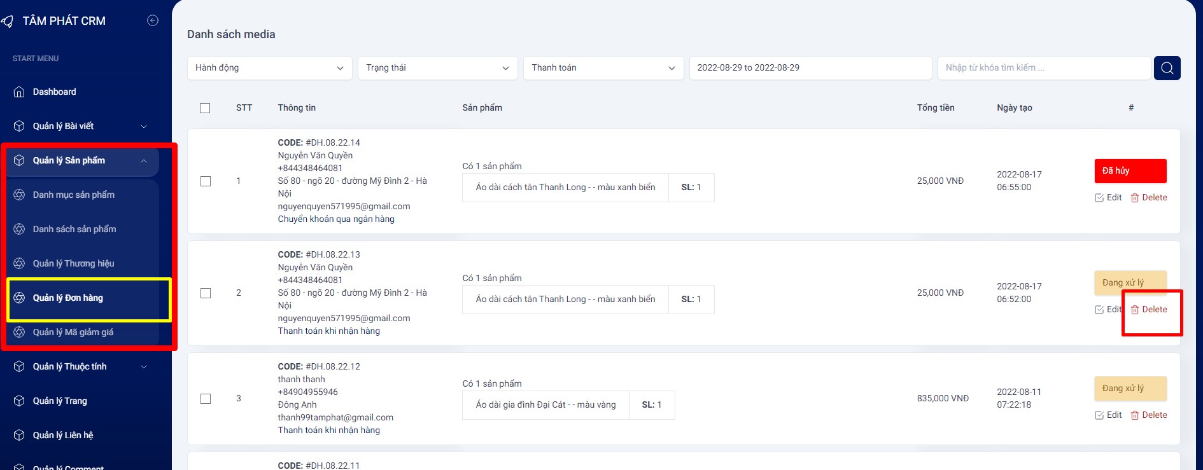Screen dimensions: 1203x470
Task: Click icon beside Quản lý Thương hiệu
Action: coord(19,263)
